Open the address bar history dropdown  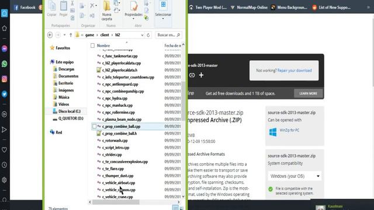click(x=142, y=35)
